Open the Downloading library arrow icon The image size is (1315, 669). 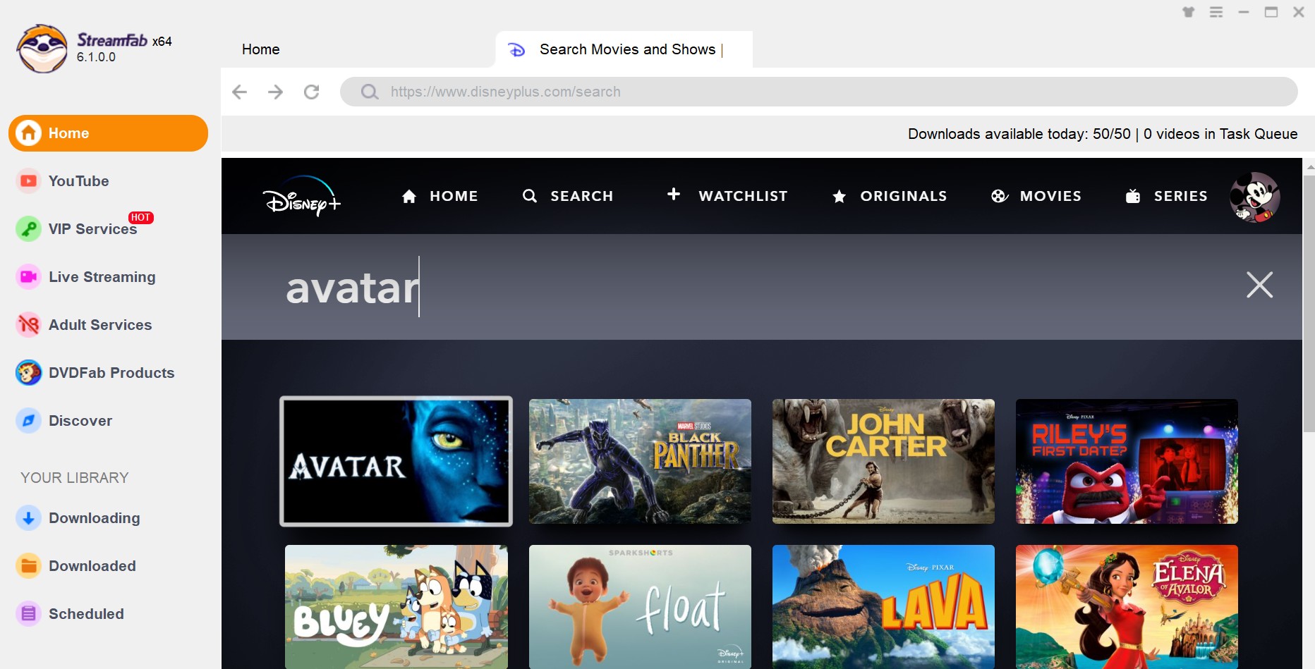pyautogui.click(x=28, y=518)
